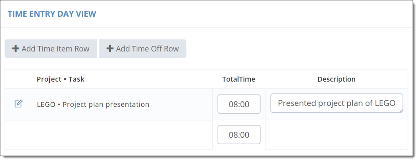Image resolution: width=418 pixels, height=161 pixels.
Task: Select the LEGO • Project plan presentation entry
Action: pos(93,104)
